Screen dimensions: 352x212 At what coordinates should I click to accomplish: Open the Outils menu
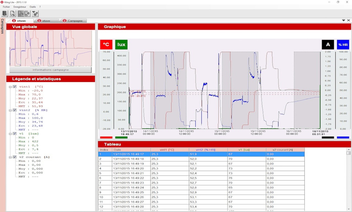[x=33, y=7]
